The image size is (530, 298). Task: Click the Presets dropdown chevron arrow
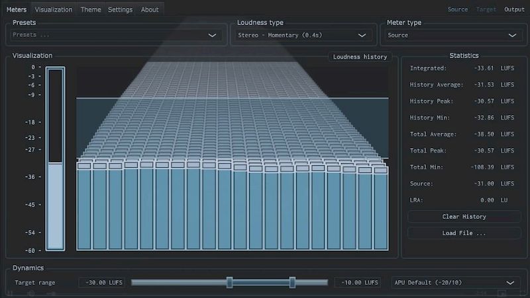click(x=212, y=35)
